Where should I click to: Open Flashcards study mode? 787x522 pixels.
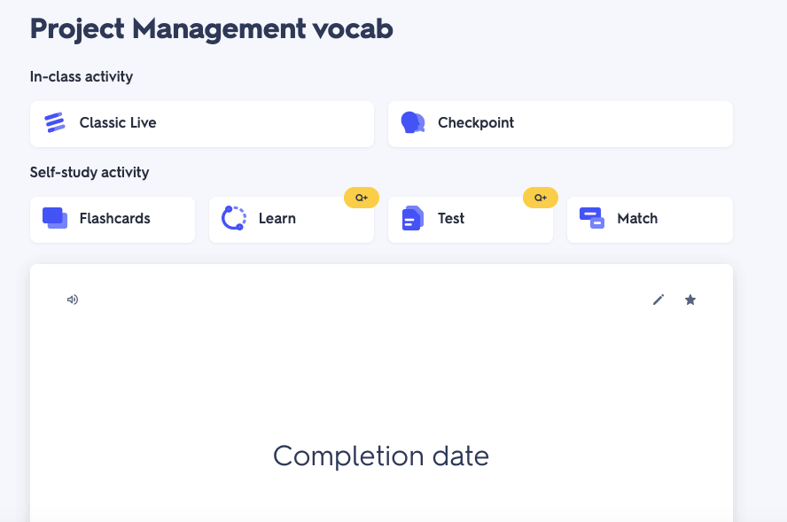pyautogui.click(x=113, y=219)
